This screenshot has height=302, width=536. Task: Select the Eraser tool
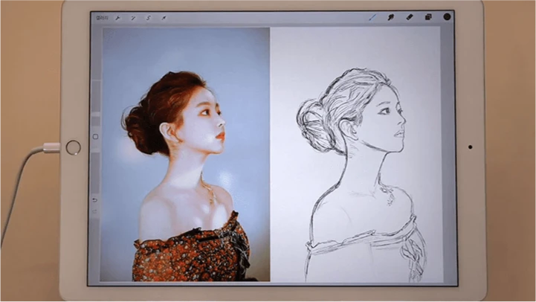click(x=410, y=17)
